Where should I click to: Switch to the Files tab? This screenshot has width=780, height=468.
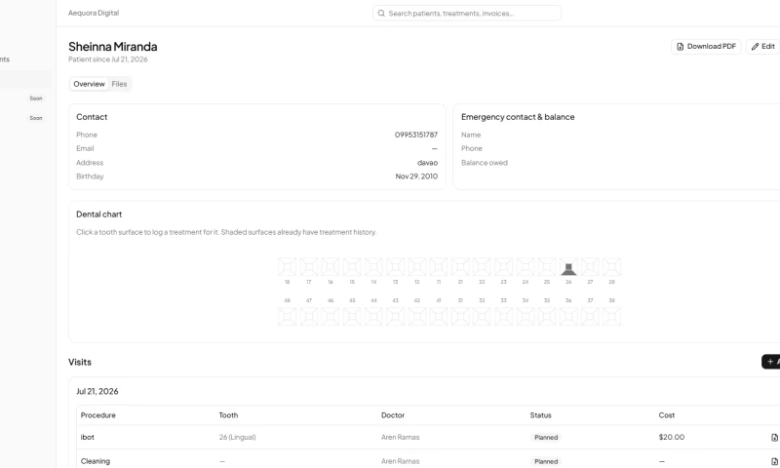click(119, 84)
